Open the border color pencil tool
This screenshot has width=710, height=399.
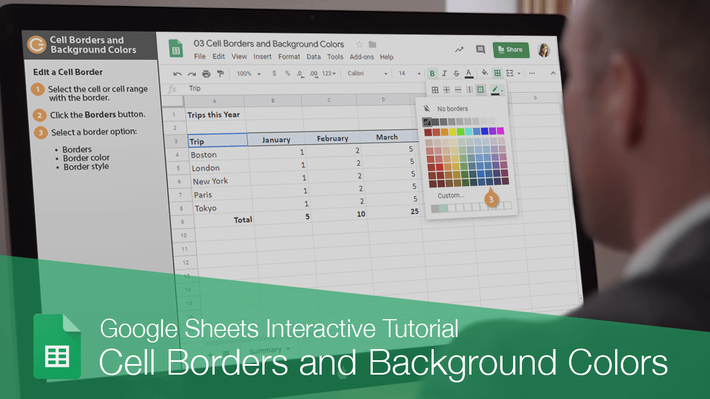pos(495,89)
